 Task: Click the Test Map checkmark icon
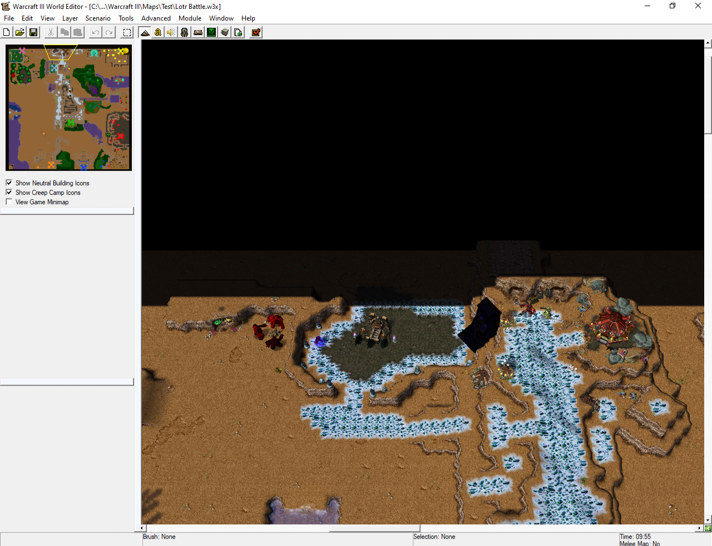coord(256,32)
